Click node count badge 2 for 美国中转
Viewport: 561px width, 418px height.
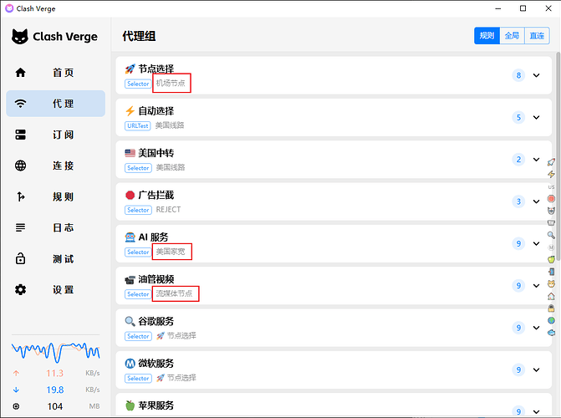(x=518, y=160)
